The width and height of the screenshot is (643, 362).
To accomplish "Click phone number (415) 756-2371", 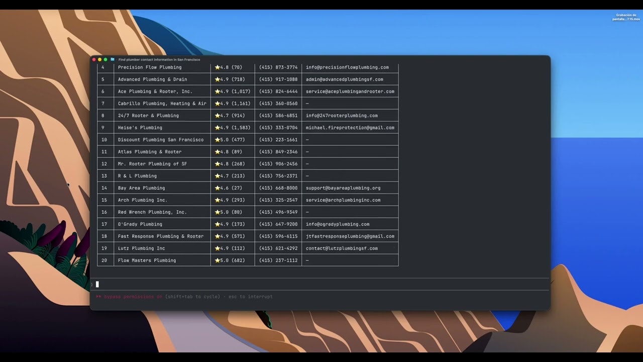I will pyautogui.click(x=278, y=176).
